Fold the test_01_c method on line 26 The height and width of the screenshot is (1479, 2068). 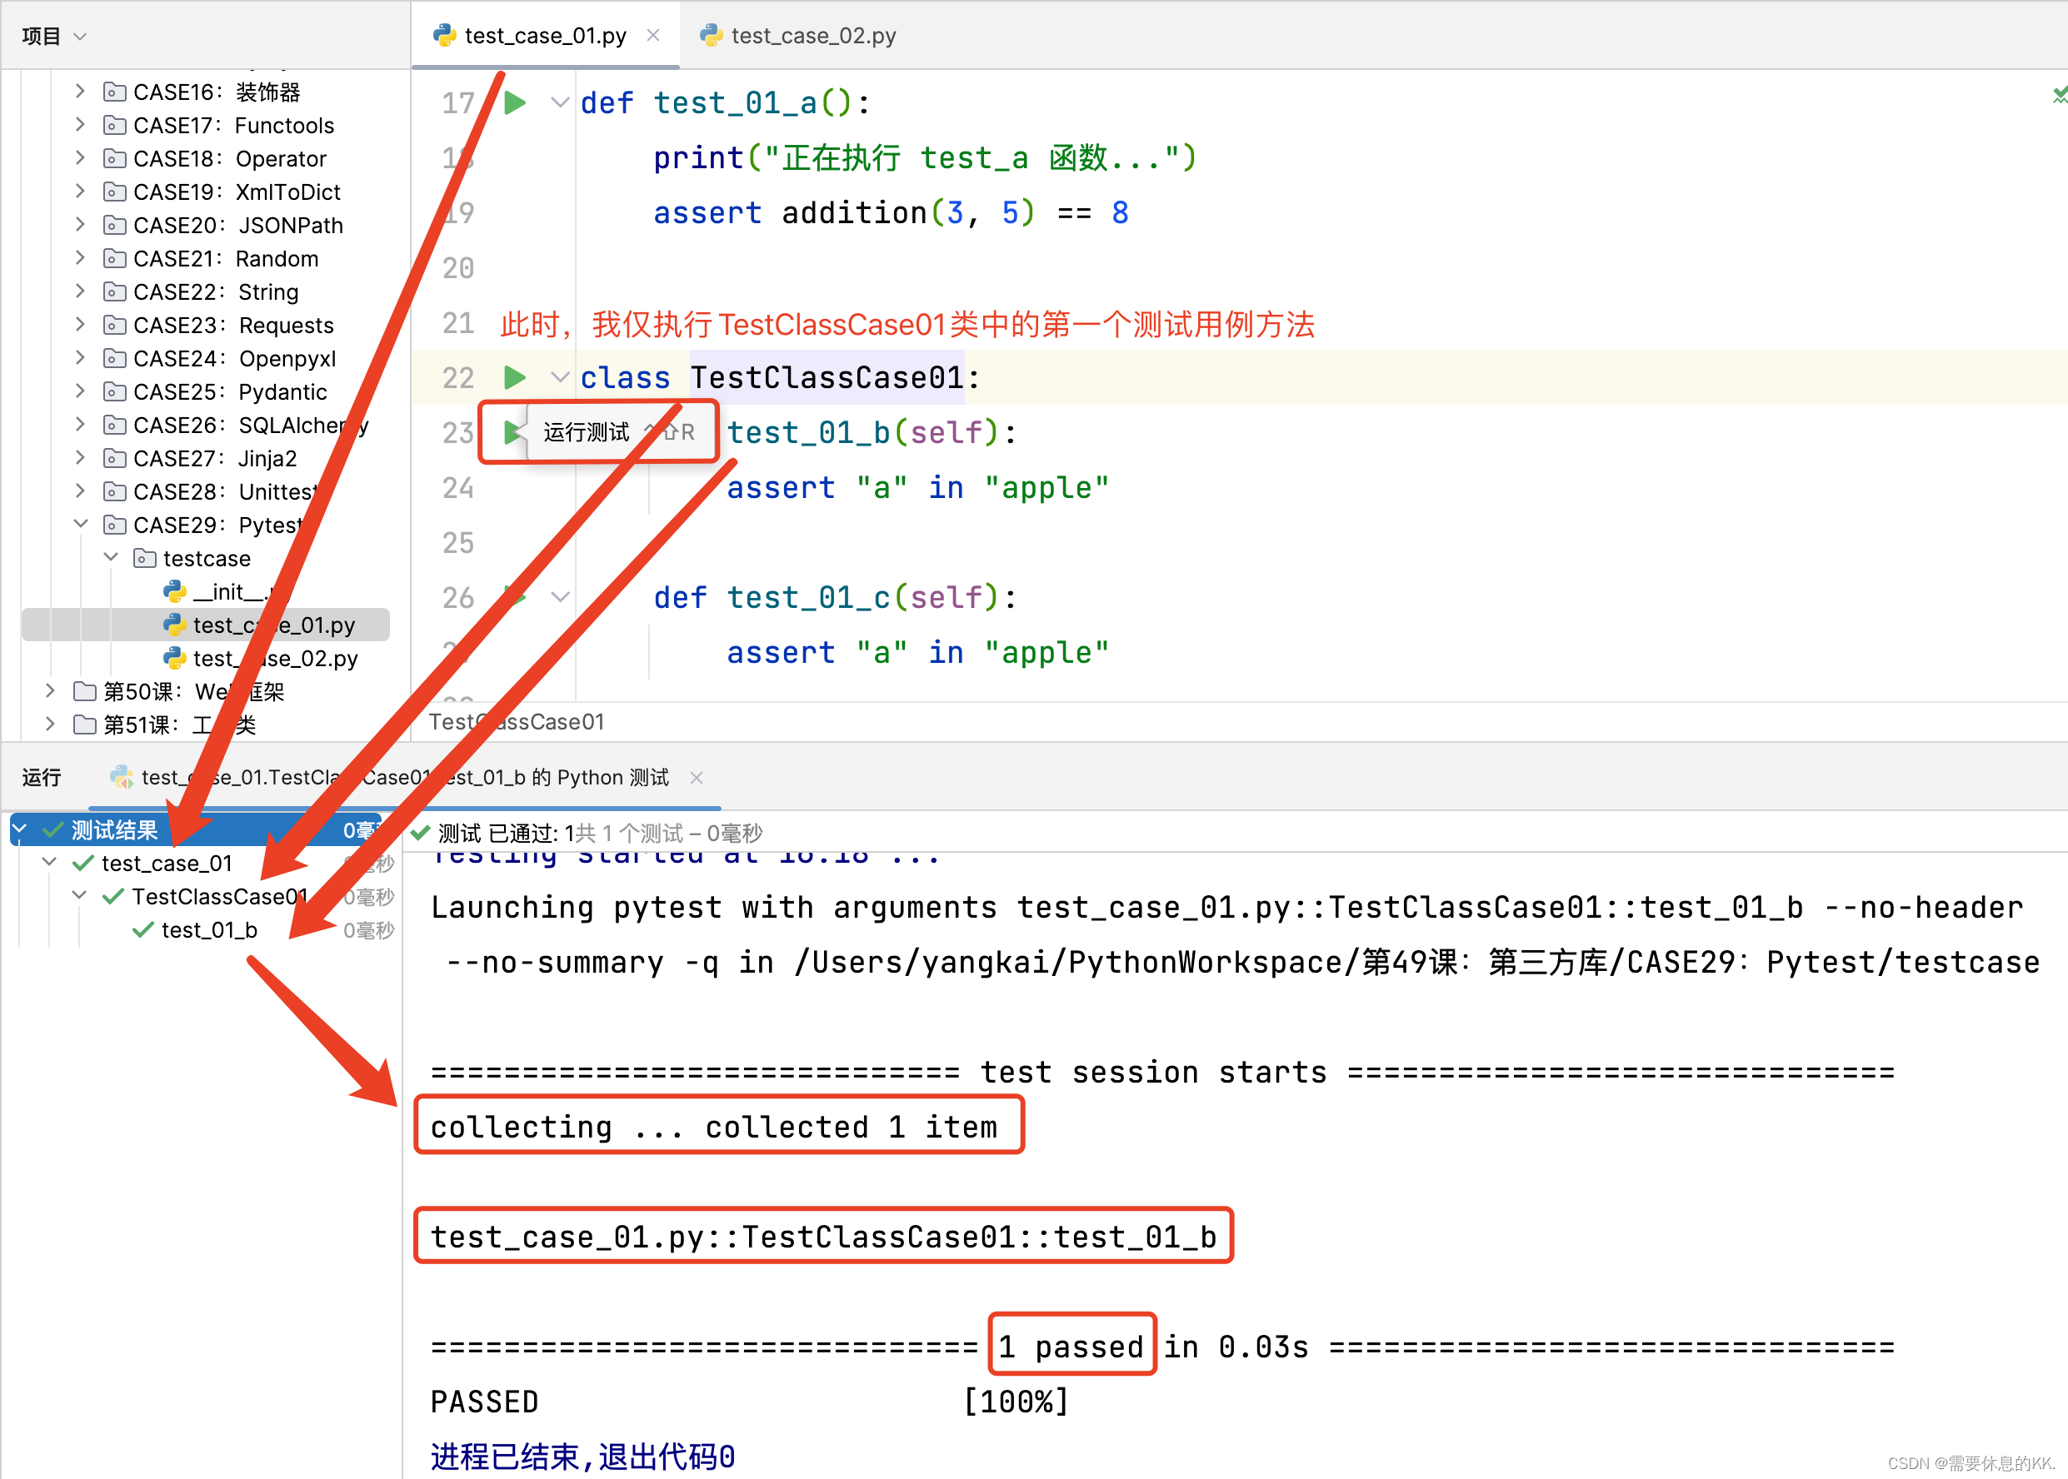[x=560, y=596]
